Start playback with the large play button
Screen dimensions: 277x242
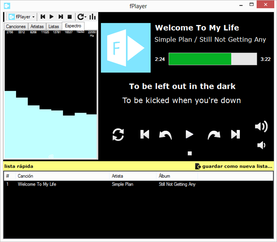(x=190, y=134)
